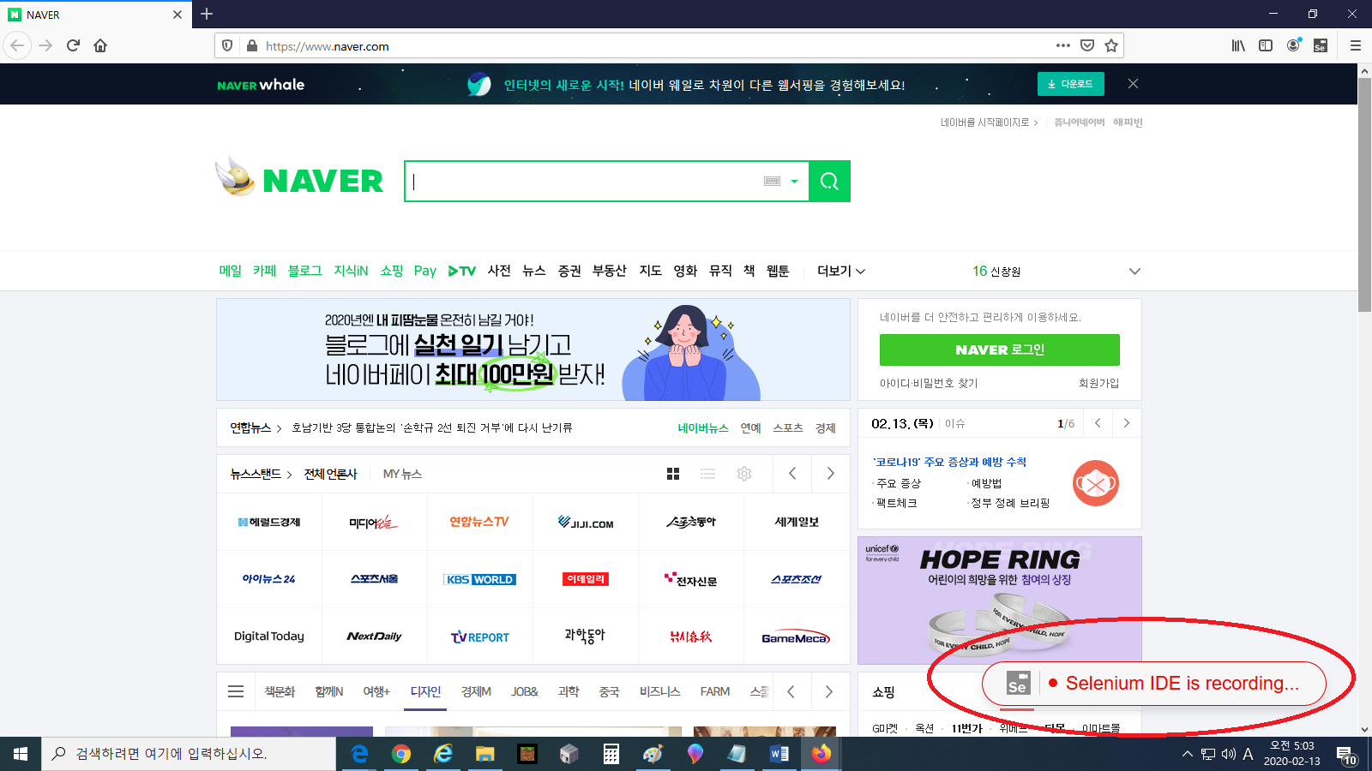This screenshot has width=1372, height=771.
Task: Switch to MY뉴스 tab
Action: pos(402,474)
